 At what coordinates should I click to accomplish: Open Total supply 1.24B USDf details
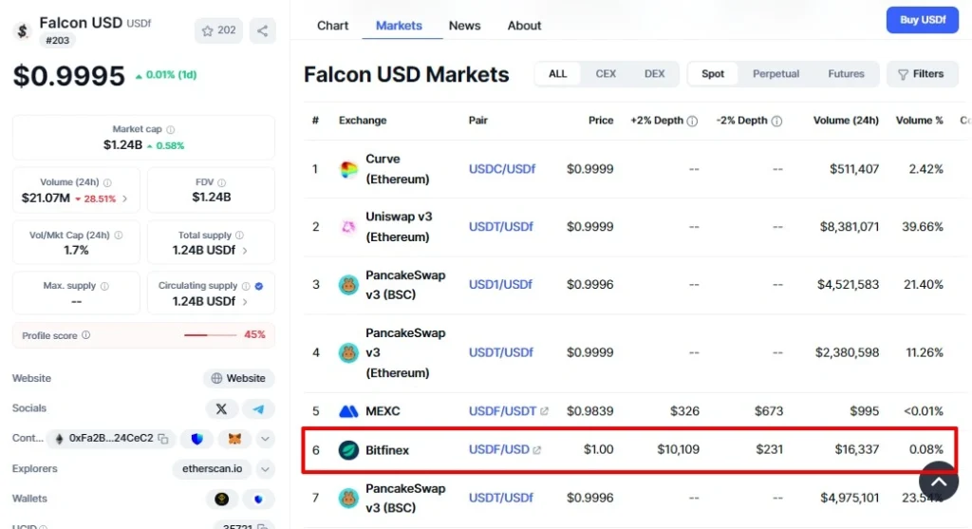tap(210, 251)
